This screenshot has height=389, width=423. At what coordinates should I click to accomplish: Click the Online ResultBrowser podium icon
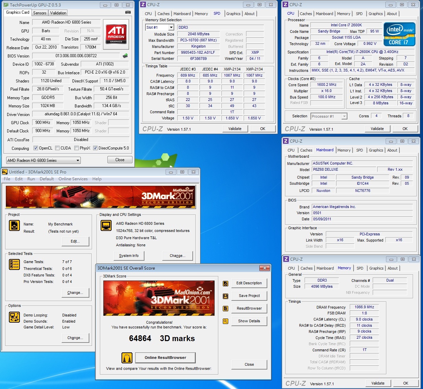tap(127, 358)
